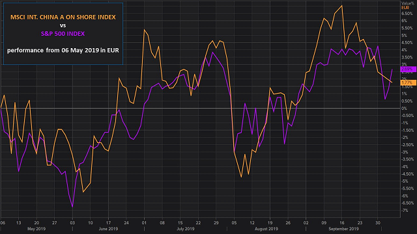This screenshot has height=234, width=417.
Task: Select the 'MSCI INT. CHINA A ON SHORE INDEX' title
Action: pyautogui.click(x=63, y=18)
